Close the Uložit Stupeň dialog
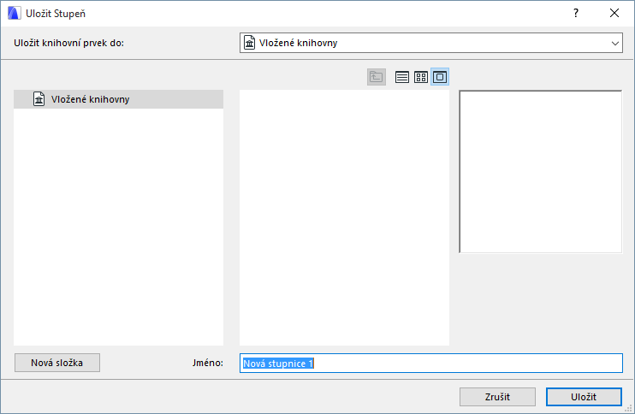The image size is (635, 414). (x=614, y=14)
